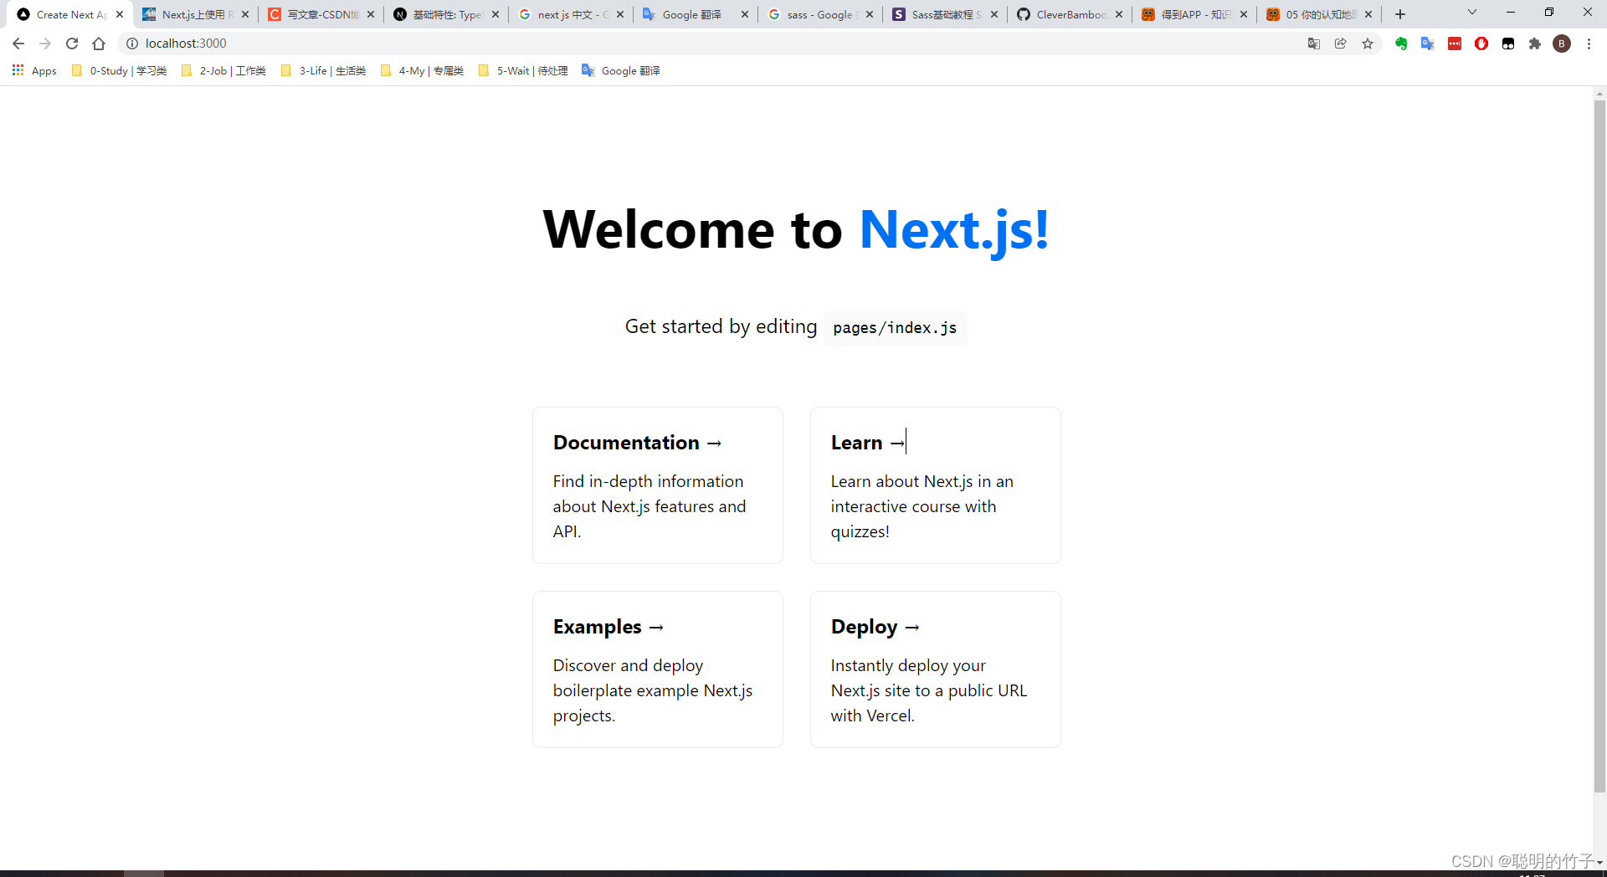
Task: Open the red circular Opera-style extension icon
Action: (1481, 44)
